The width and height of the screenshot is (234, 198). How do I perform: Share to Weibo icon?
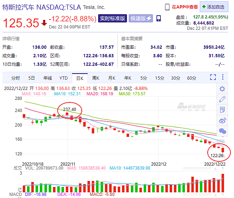coord(222,121)
